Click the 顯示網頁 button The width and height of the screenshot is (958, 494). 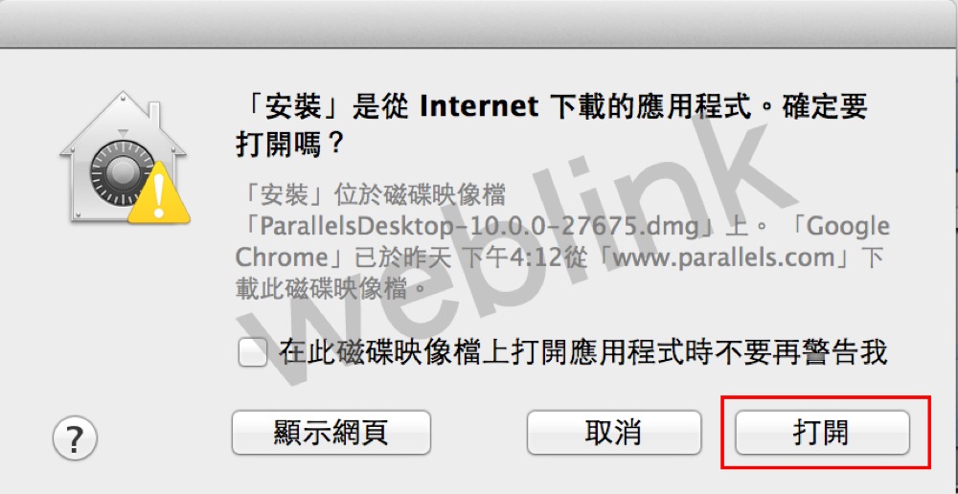click(x=331, y=433)
